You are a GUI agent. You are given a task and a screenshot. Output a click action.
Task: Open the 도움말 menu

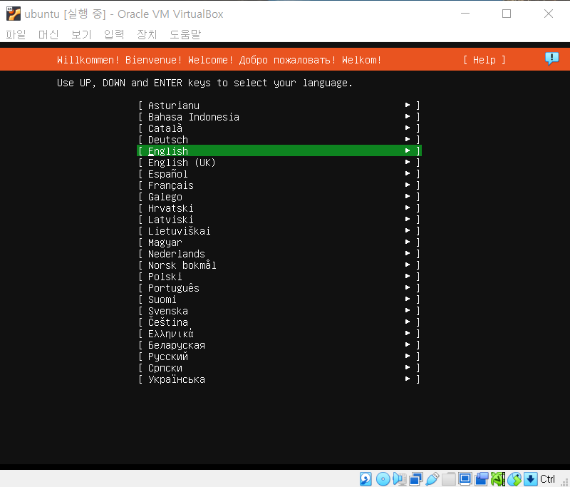[185, 34]
